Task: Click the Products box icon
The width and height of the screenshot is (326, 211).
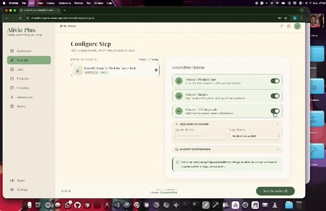Action: pos(12,79)
